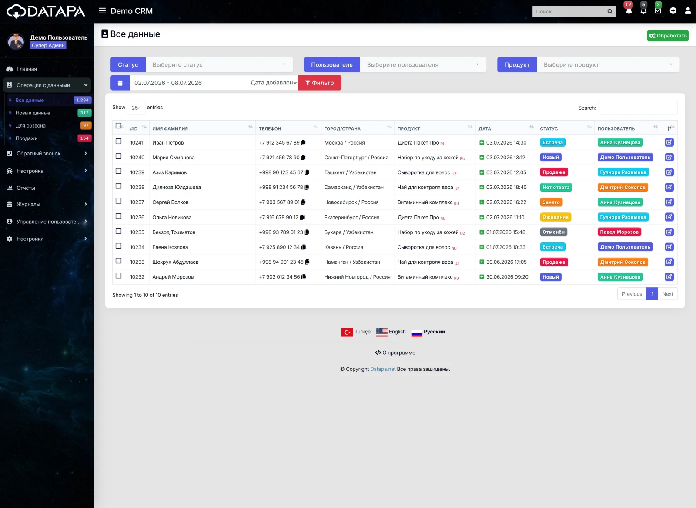Check the row checkbox for ID 10232
The height and width of the screenshot is (508, 696).
118,276
